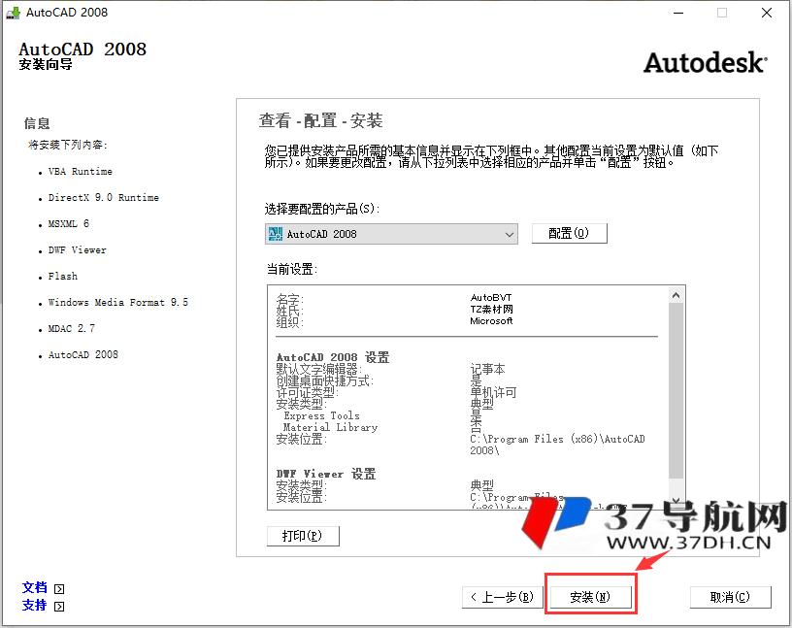This screenshot has height=628, width=792.
Task: Click the Autodesk logo
Action: (x=705, y=62)
